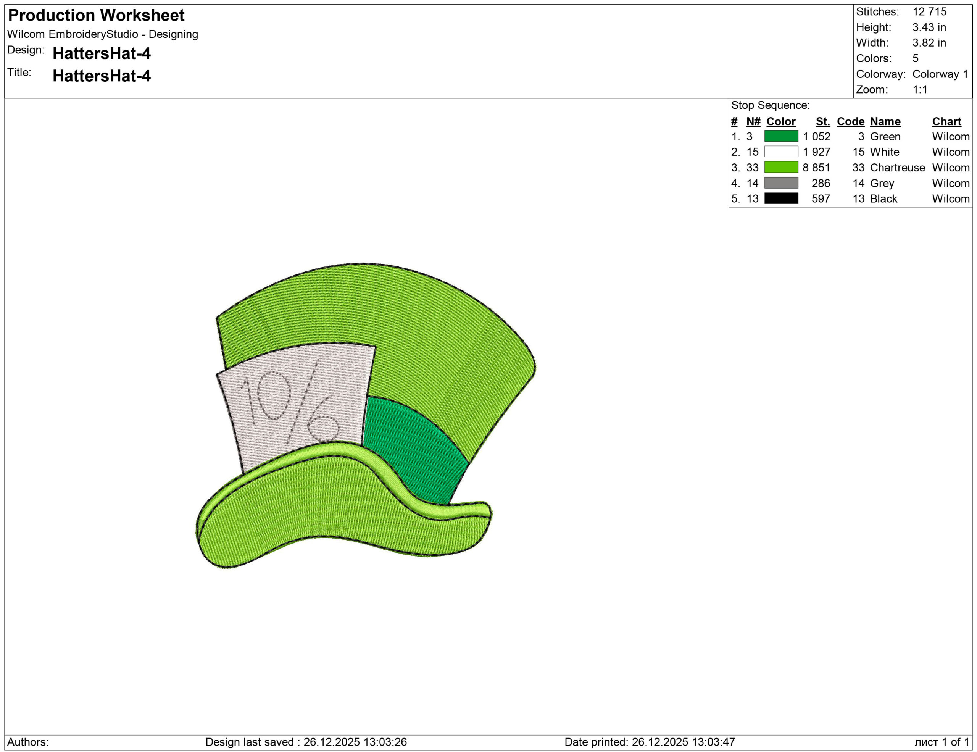Click the Green color swatch in row 1
Screen dimensions: 977x752
point(781,136)
